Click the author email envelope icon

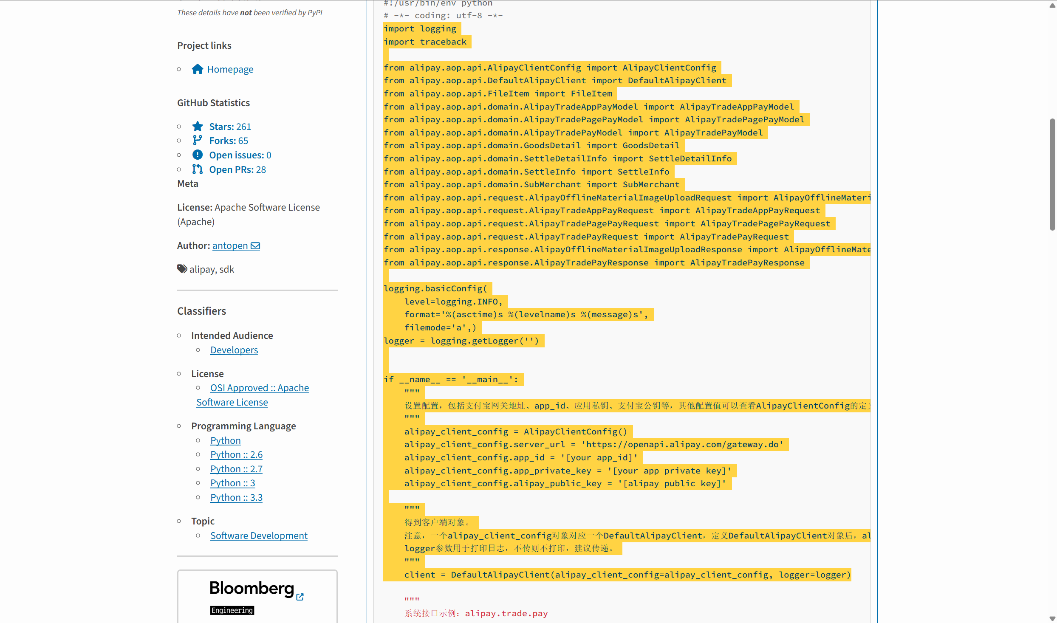255,246
